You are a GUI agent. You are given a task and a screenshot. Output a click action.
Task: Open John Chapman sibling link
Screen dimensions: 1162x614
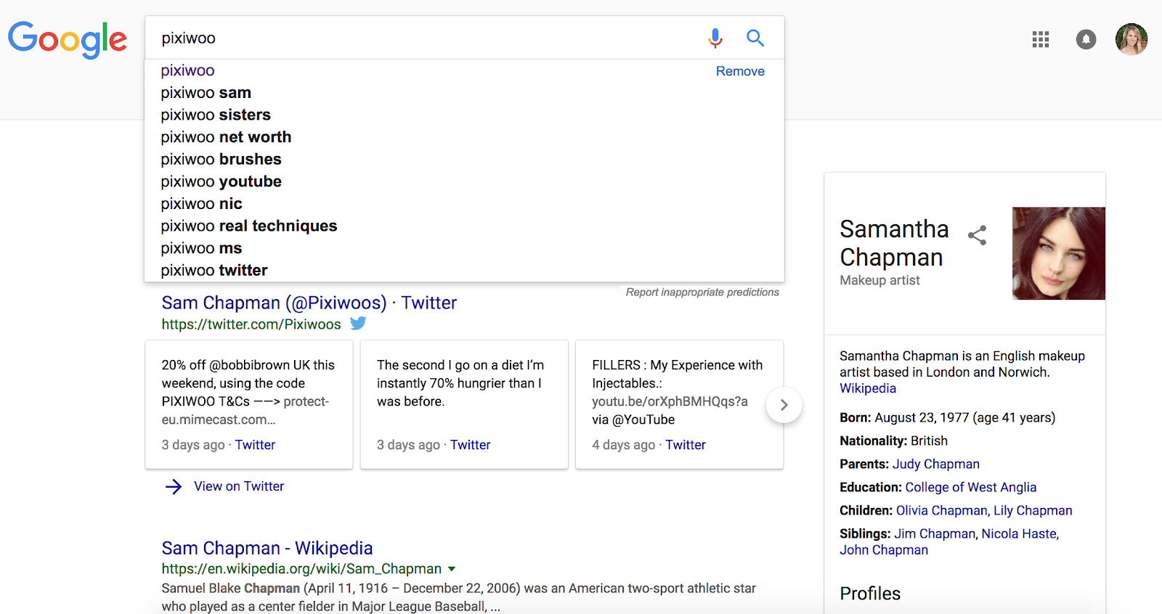click(x=884, y=550)
